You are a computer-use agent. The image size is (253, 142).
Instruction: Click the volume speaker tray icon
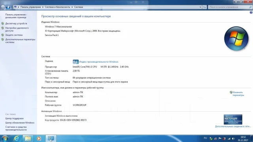pyautogui.click(x=233, y=138)
